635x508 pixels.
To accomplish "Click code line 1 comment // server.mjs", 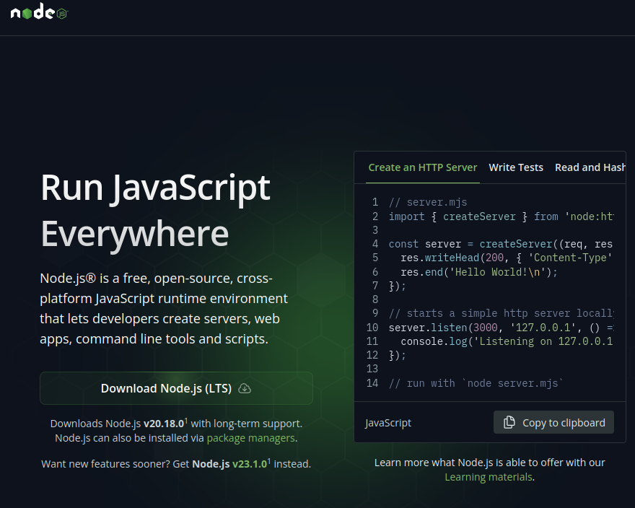I will point(428,202).
